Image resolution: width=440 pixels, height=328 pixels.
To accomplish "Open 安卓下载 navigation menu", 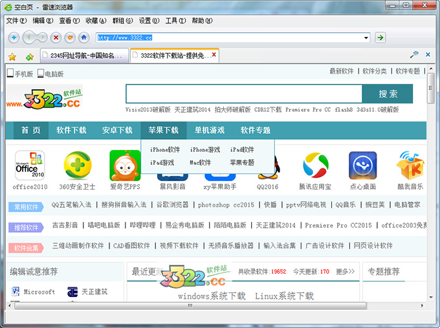I will click(117, 130).
